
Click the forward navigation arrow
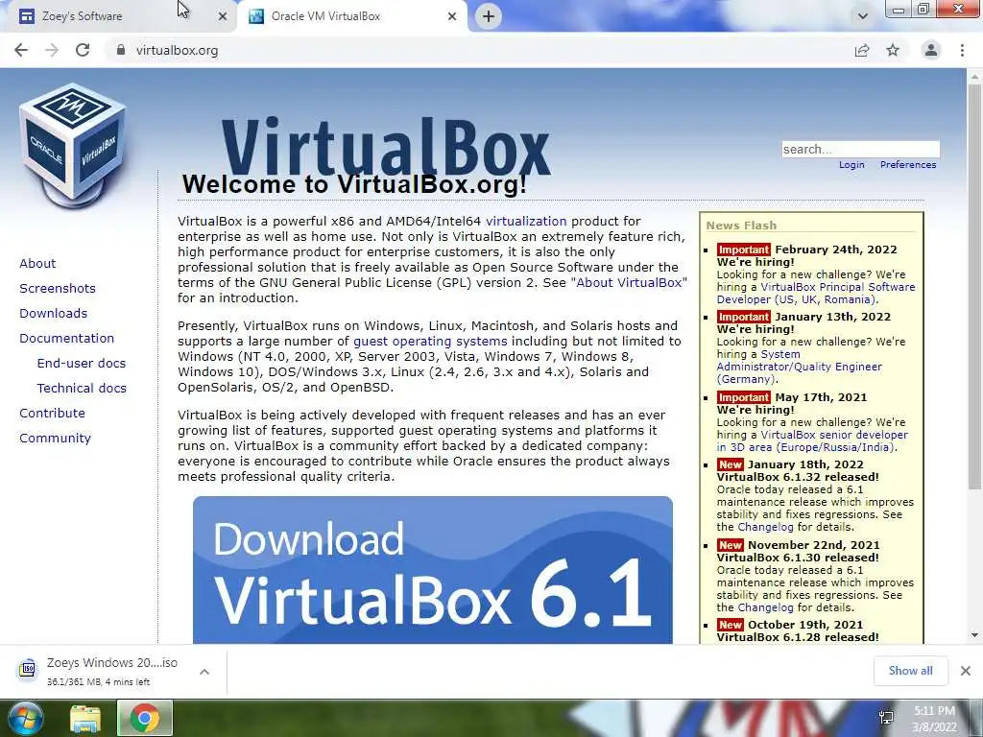click(52, 50)
